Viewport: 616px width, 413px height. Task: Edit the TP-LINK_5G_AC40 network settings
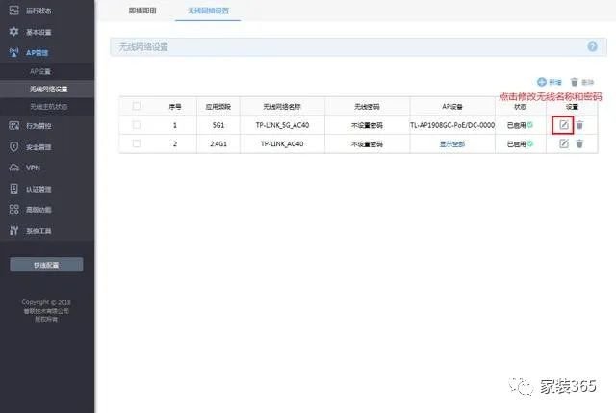coord(563,125)
